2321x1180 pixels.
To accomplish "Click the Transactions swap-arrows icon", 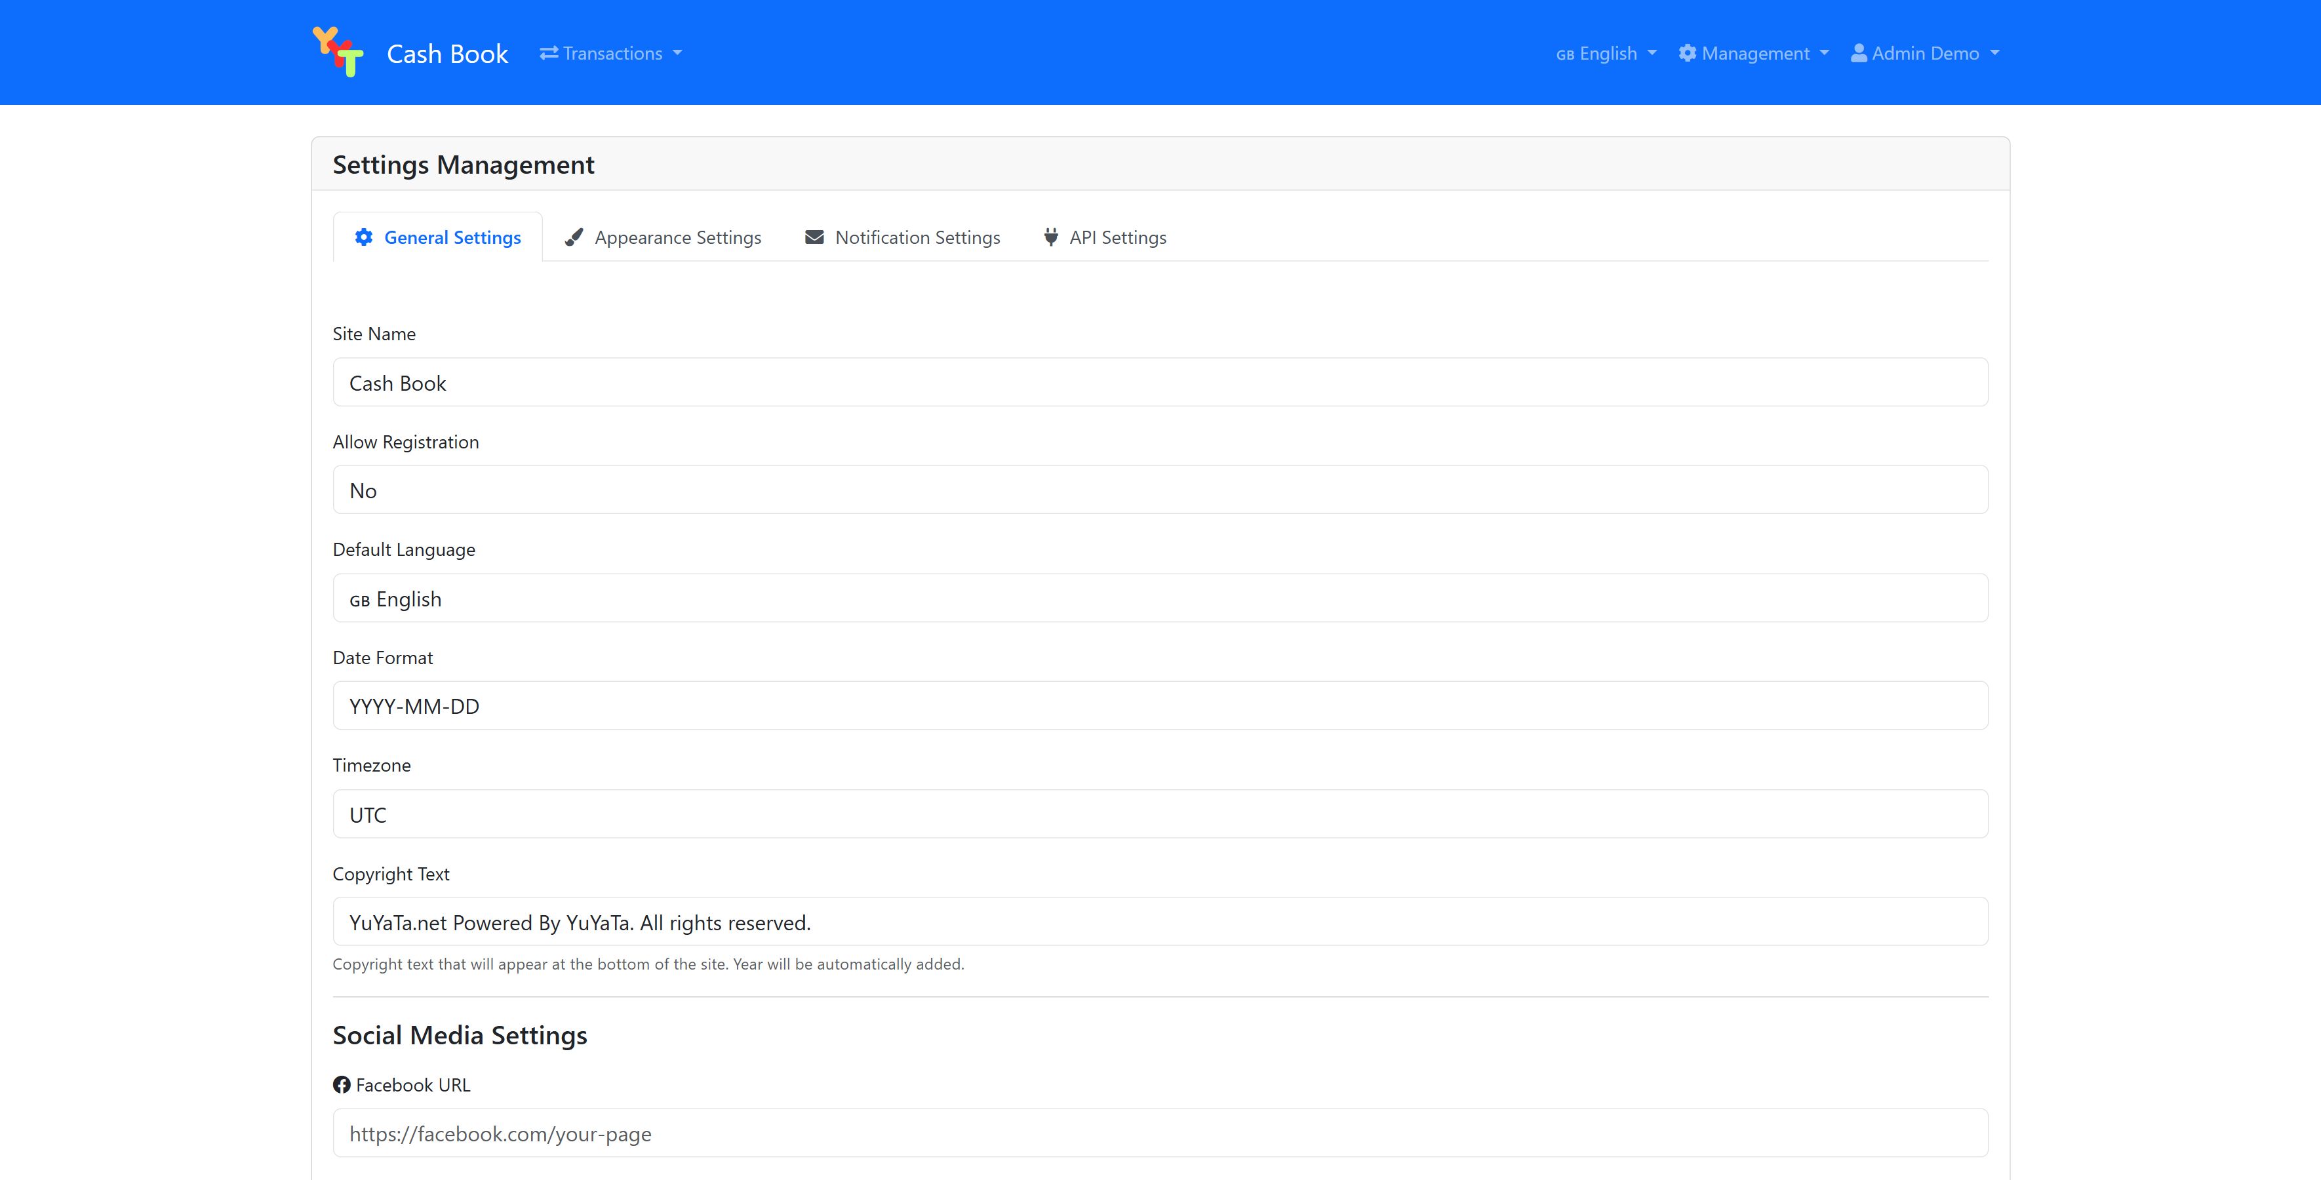I will pyautogui.click(x=549, y=53).
